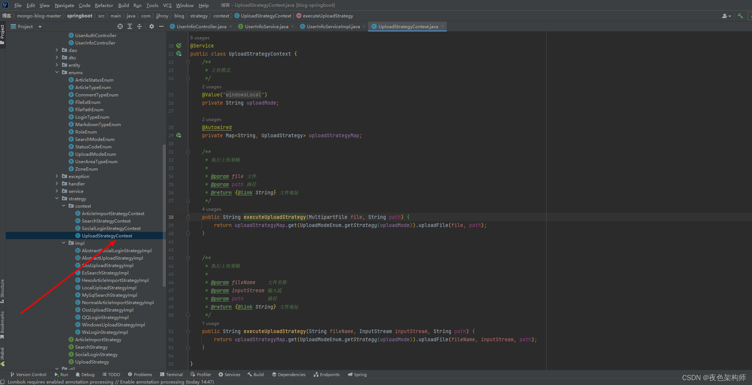
Task: Click the build hammer icon in toolbar
Action: point(740,16)
